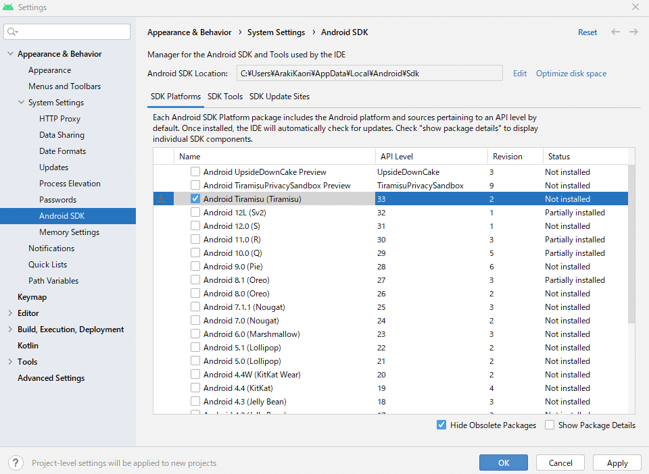649x474 pixels.
Task: Select Kotlin settings entry
Action: 28,346
